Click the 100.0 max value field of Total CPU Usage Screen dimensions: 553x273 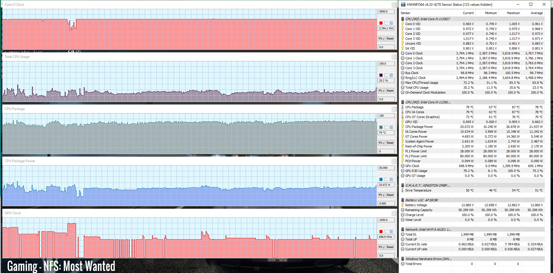386,64
